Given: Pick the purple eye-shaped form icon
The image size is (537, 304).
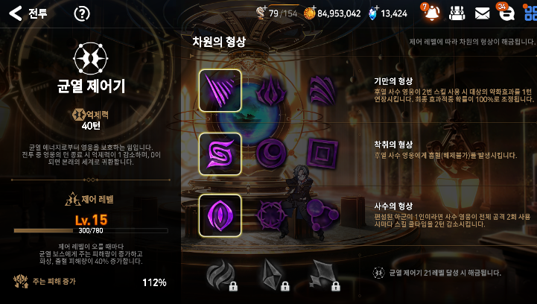Looking at the screenshot, I should coord(220,215).
